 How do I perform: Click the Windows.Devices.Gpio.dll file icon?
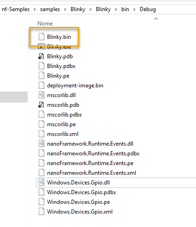coord(42,182)
